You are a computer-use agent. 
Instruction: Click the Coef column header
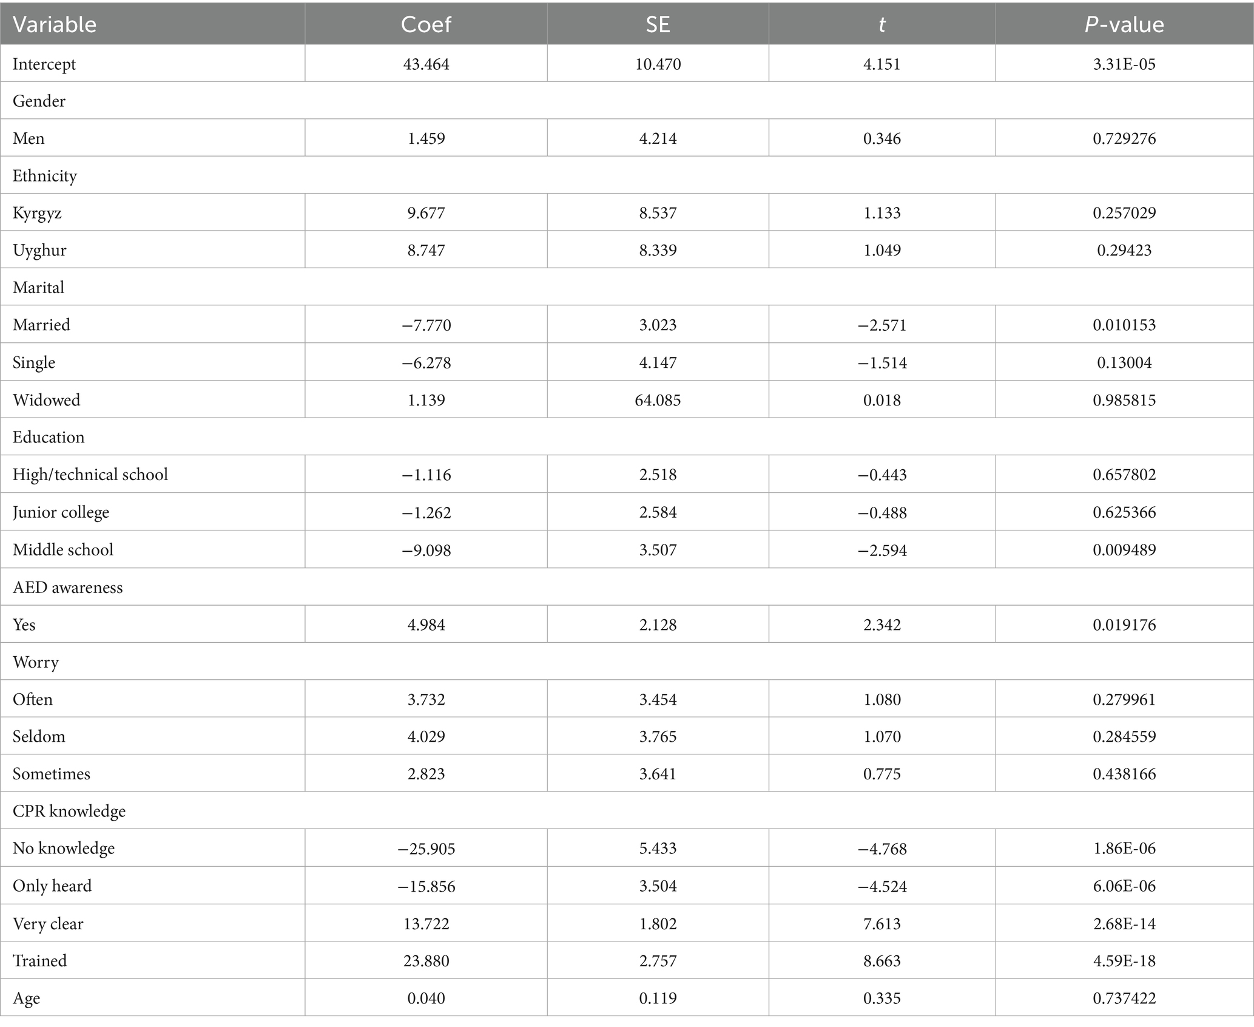pyautogui.click(x=426, y=24)
